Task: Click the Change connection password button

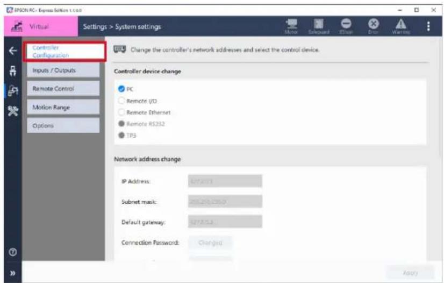Action: point(210,243)
